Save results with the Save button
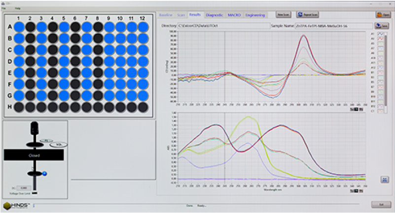395x213 pixels. click(380, 26)
